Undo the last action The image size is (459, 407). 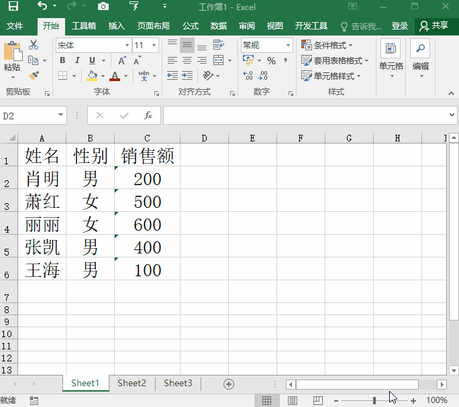click(x=42, y=6)
